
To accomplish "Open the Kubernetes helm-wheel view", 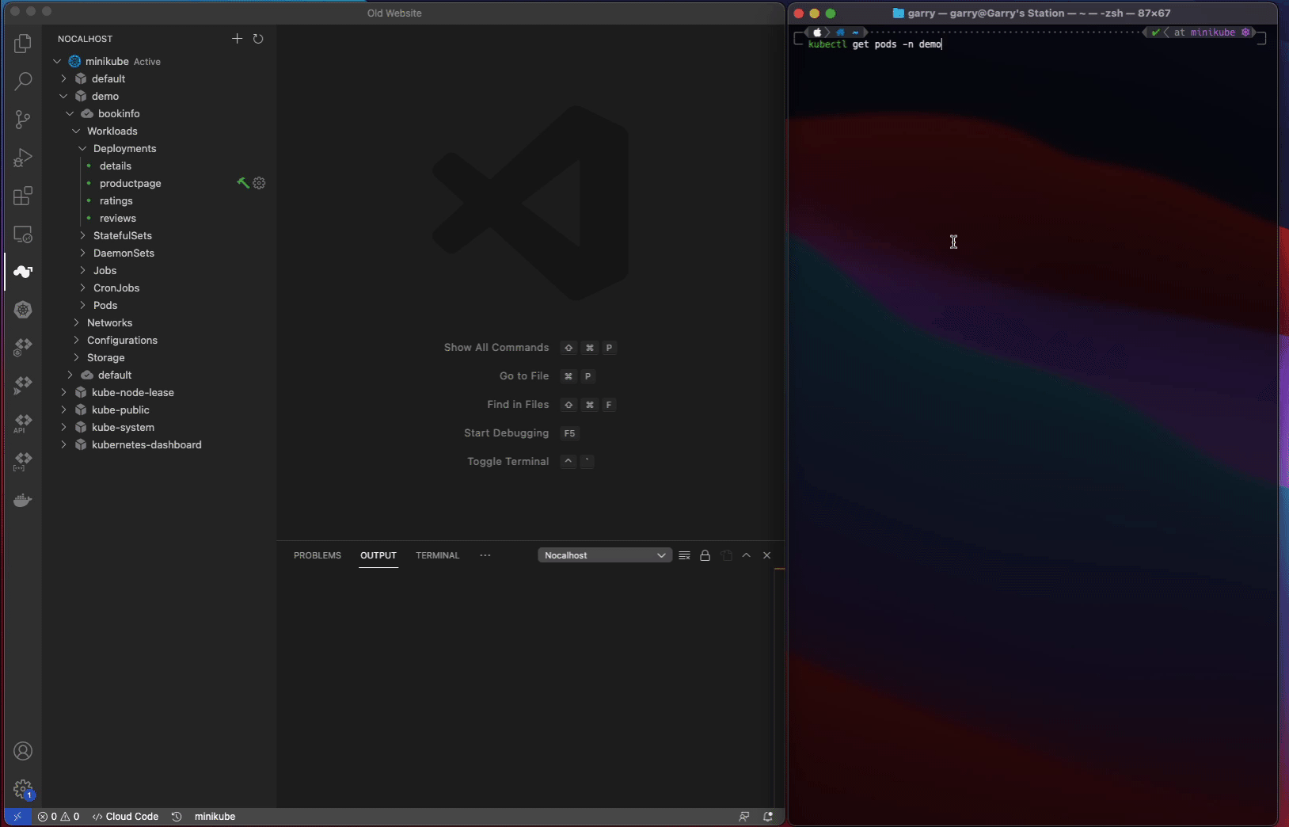I will click(x=23, y=310).
